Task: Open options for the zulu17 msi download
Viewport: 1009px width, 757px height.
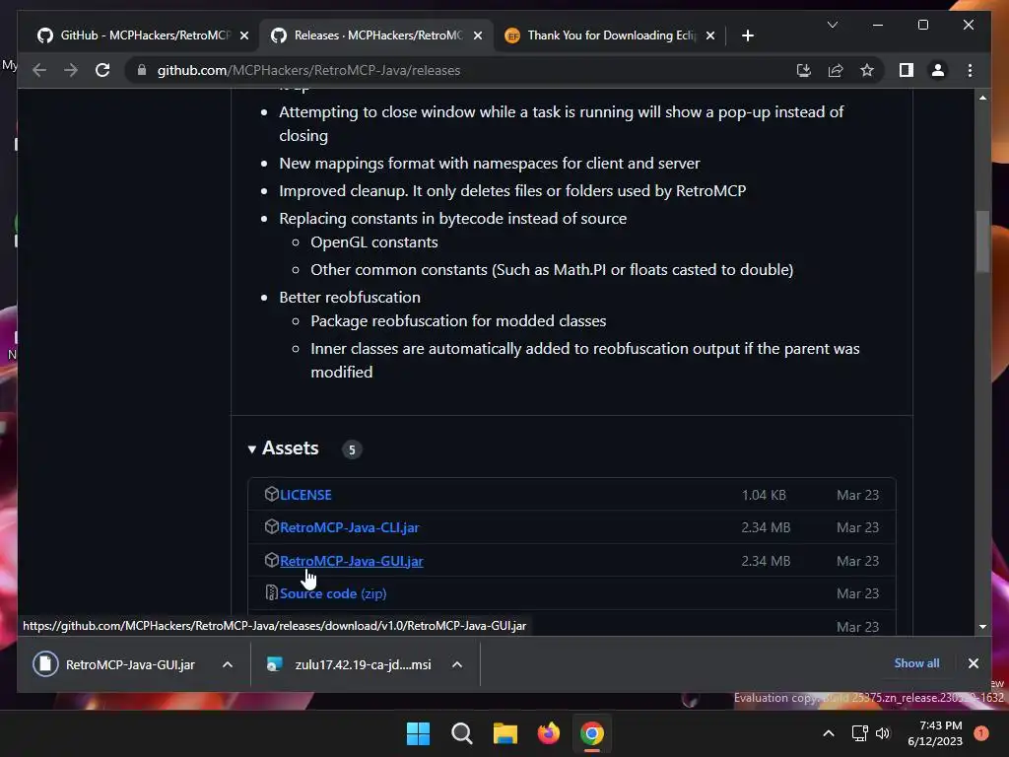Action: pyautogui.click(x=457, y=664)
